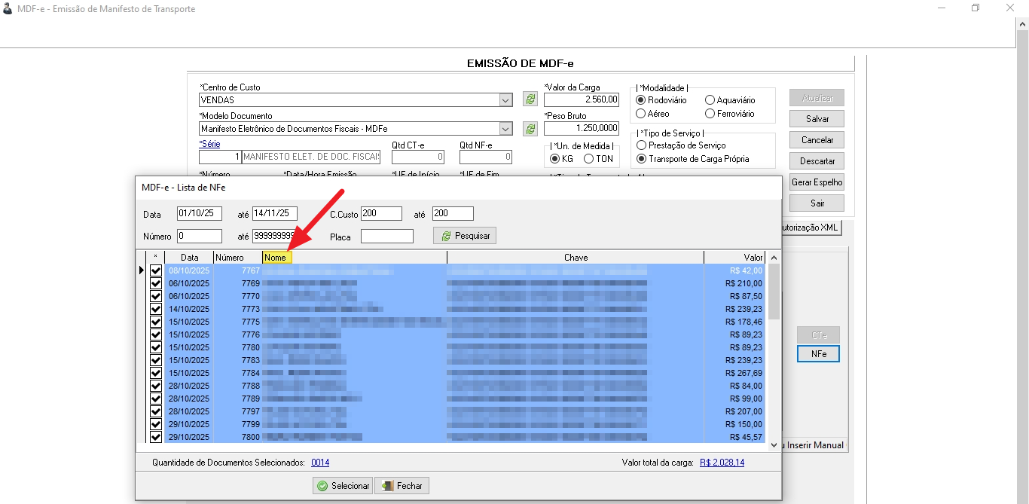
Task: Click the Salvar button
Action: click(817, 119)
